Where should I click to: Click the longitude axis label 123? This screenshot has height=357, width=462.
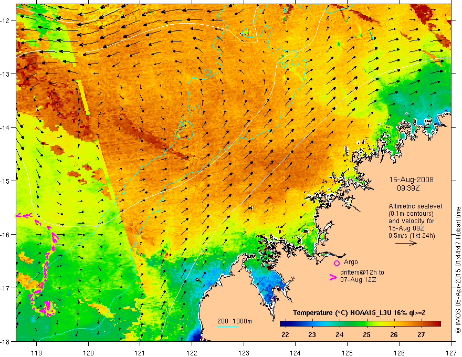click(244, 353)
